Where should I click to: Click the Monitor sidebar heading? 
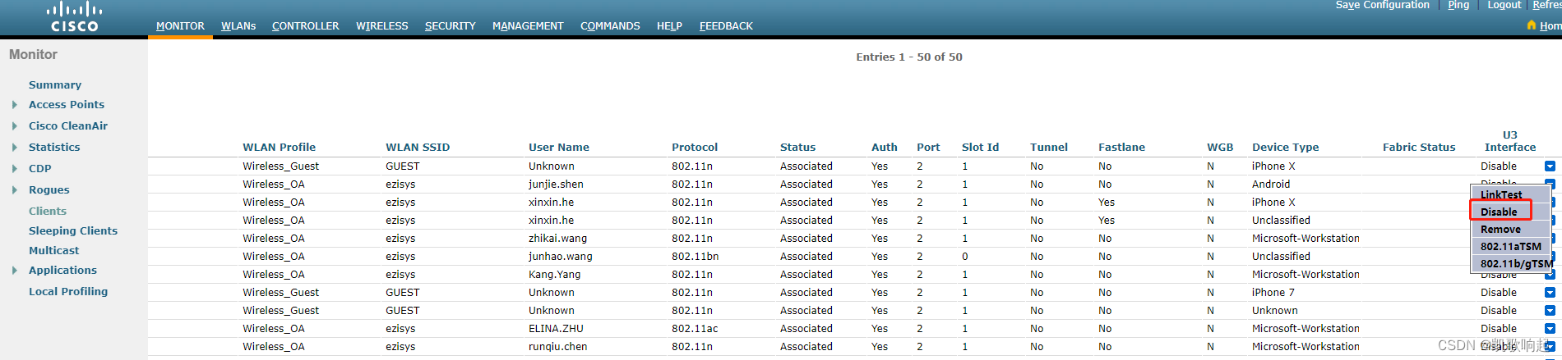click(33, 55)
